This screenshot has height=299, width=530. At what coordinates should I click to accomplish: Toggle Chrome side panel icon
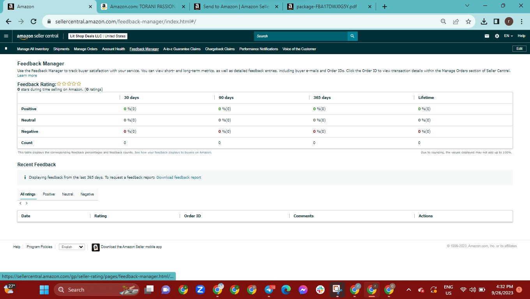click(496, 21)
